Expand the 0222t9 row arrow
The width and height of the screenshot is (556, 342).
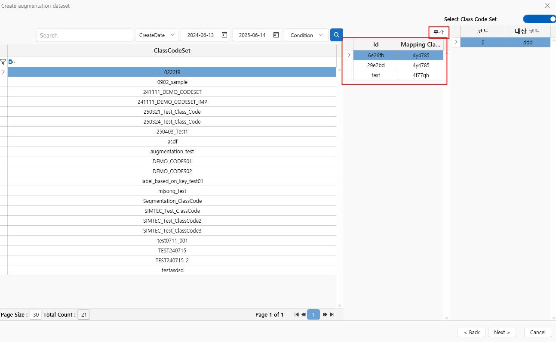(3, 72)
